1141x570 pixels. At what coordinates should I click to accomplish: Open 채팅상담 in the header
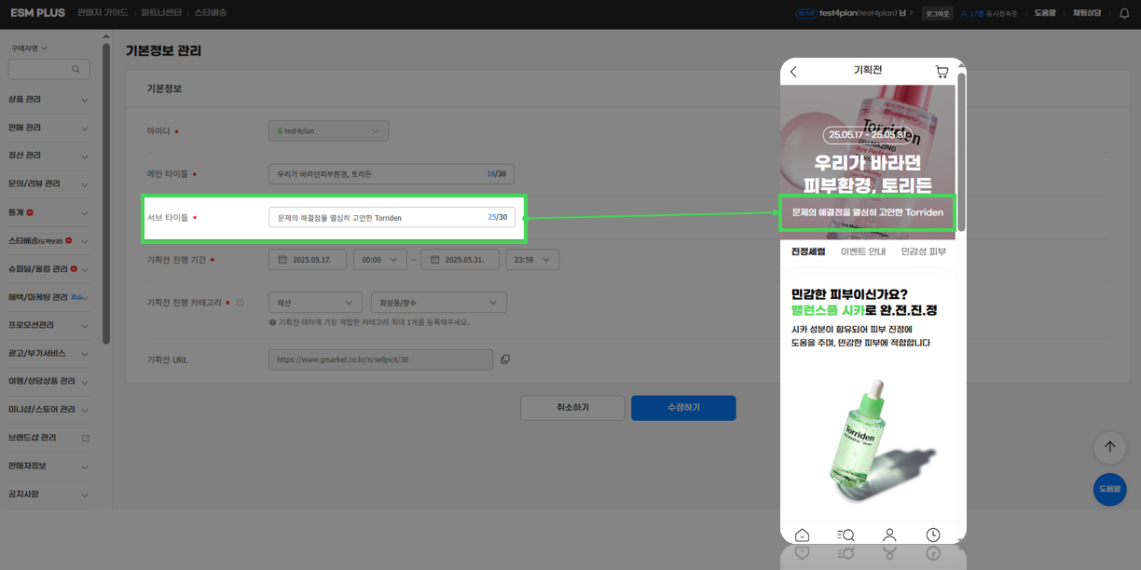pyautogui.click(x=1087, y=13)
